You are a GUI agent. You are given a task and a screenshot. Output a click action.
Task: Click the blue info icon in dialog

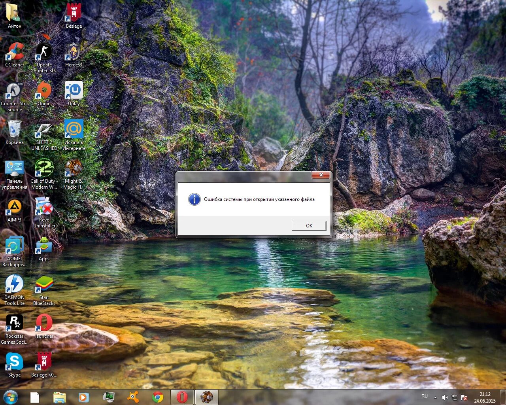pos(194,199)
